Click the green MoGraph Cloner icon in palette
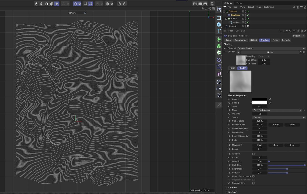Screen dimensions: 307x194 (x=219, y=46)
